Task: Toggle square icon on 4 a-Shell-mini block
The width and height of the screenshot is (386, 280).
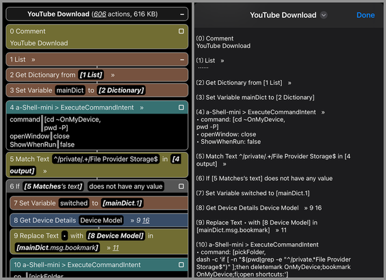Action: (x=181, y=107)
